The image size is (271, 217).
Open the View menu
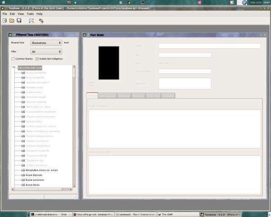tap(21, 14)
